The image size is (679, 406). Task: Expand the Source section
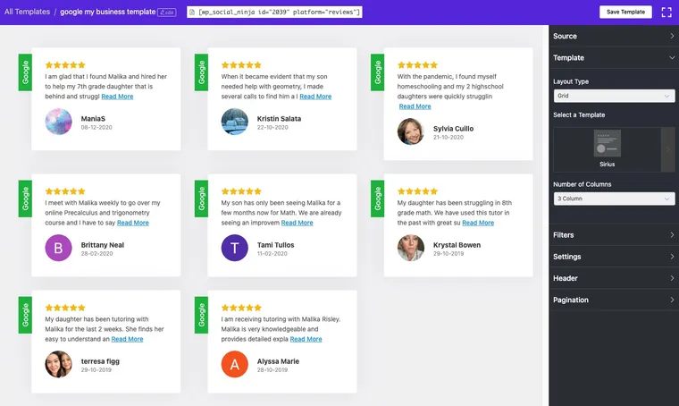point(614,36)
